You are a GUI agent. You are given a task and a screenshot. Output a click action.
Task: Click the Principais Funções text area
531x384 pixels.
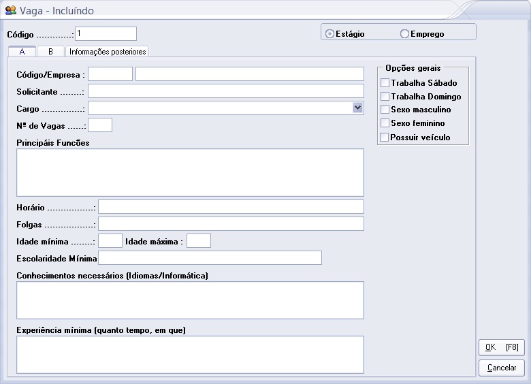coord(190,172)
